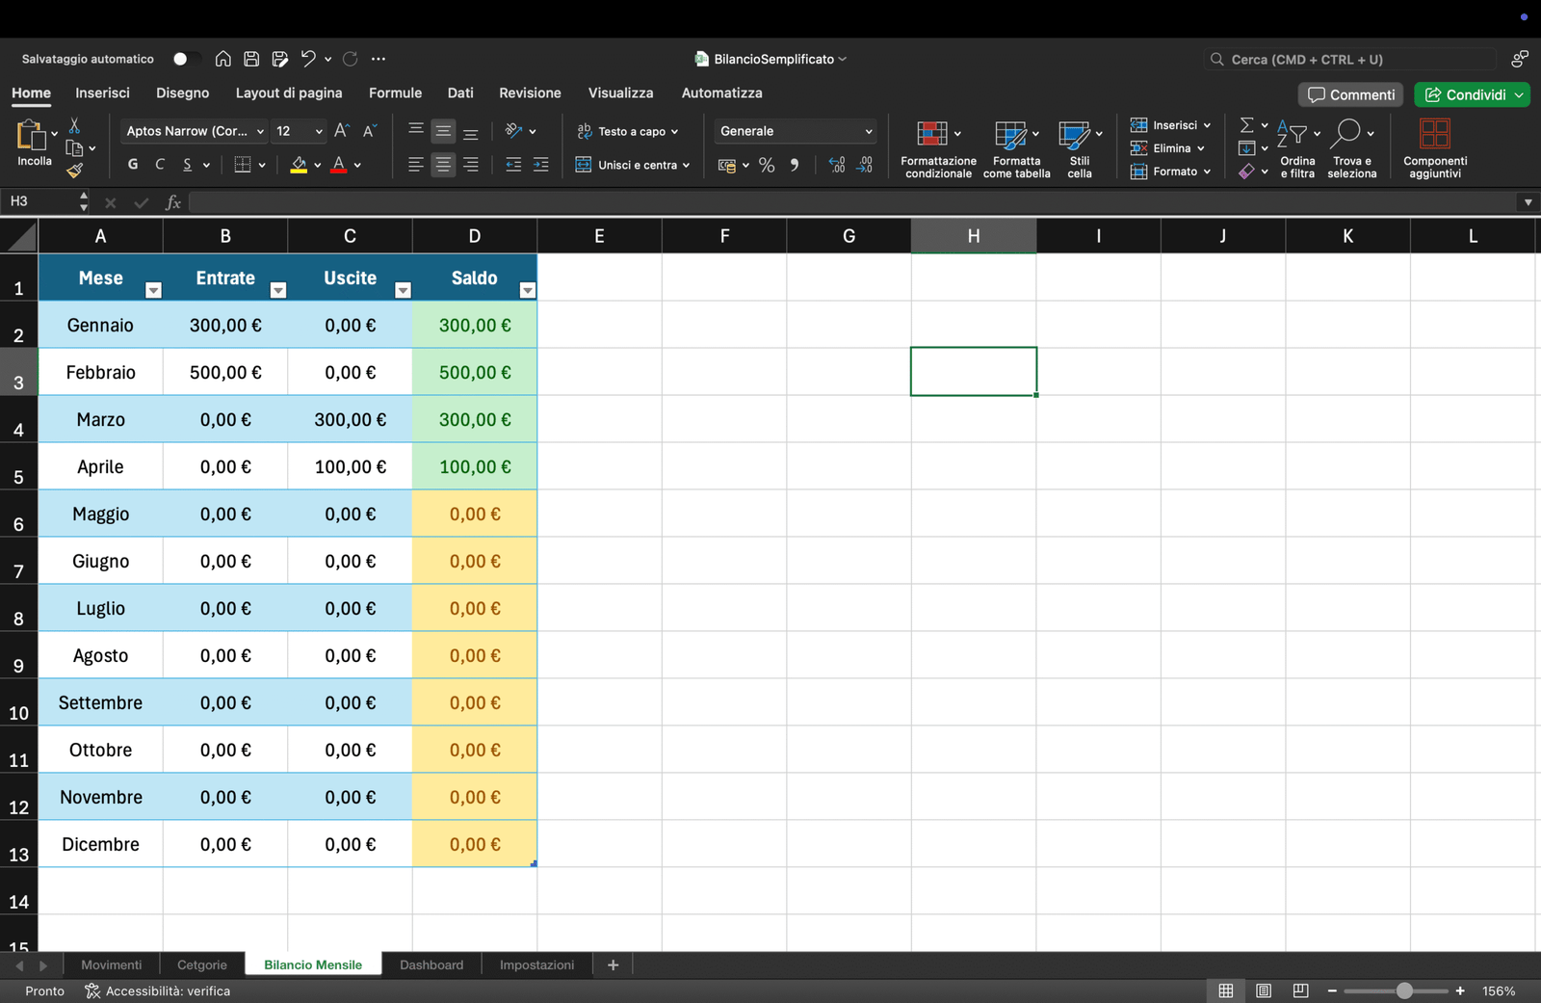
Task: Click the Undo arrow icon
Action: [307, 59]
